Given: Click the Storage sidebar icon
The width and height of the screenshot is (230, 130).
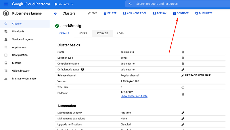Looking at the screenshot, I should click(x=6, y=63).
